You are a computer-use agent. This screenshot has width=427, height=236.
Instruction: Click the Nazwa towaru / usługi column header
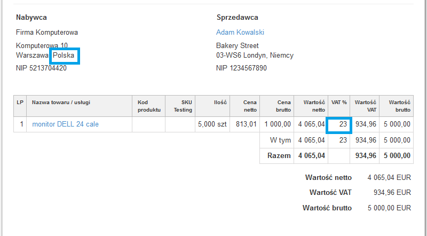click(61, 102)
